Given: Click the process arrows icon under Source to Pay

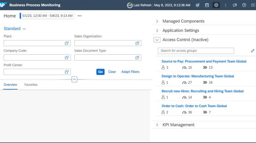Looking at the screenshot, I should tap(205, 68).
